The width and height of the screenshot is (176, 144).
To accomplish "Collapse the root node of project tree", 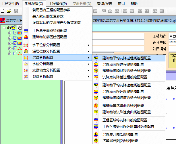I will [4, 28].
